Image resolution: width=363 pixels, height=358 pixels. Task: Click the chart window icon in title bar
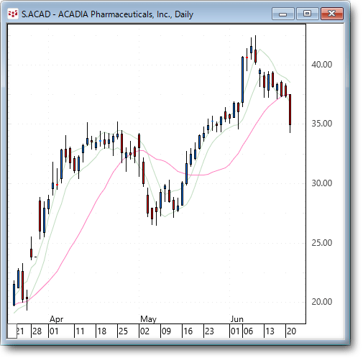click(x=13, y=14)
